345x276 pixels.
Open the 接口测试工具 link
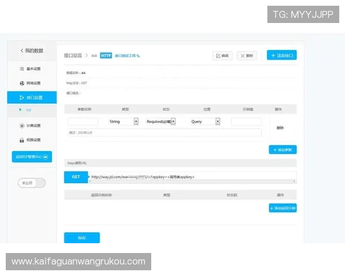tap(127, 56)
